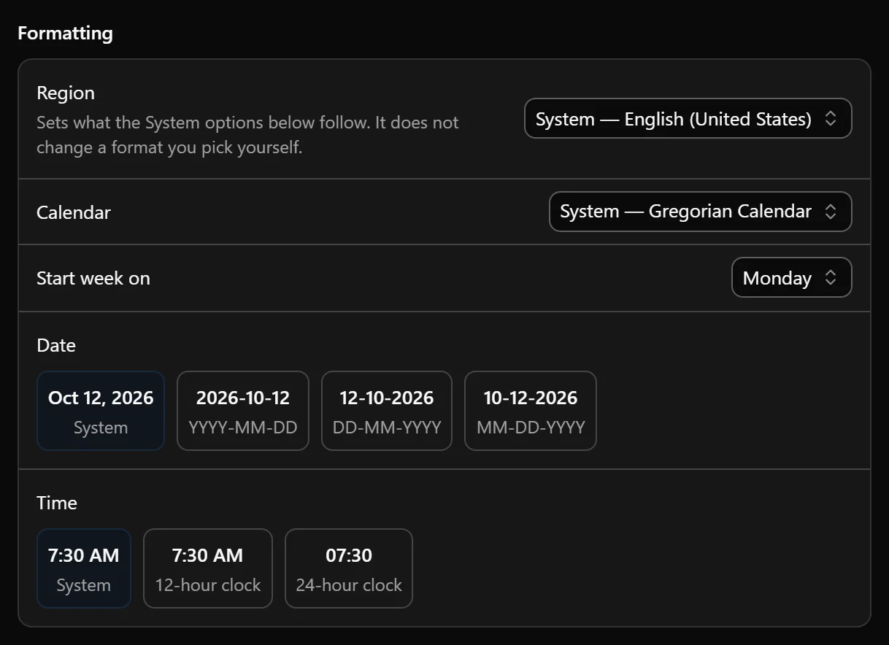
Task: Click the Formatting section heading
Action: (65, 34)
